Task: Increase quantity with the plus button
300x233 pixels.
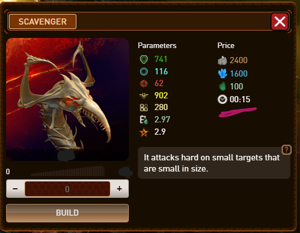Action: pos(119,189)
